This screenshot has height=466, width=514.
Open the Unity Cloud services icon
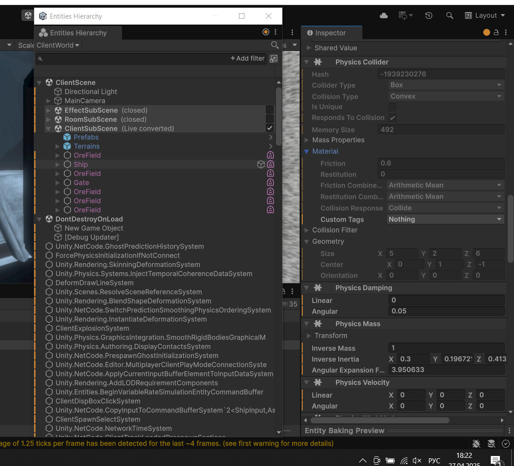(x=383, y=15)
